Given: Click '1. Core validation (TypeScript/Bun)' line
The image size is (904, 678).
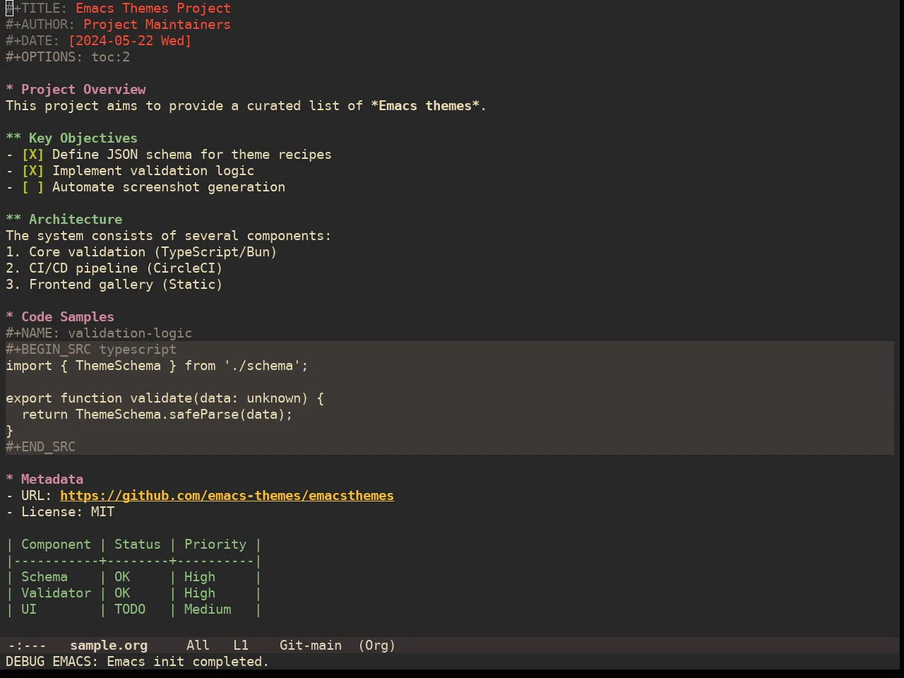Looking at the screenshot, I should 141,252.
